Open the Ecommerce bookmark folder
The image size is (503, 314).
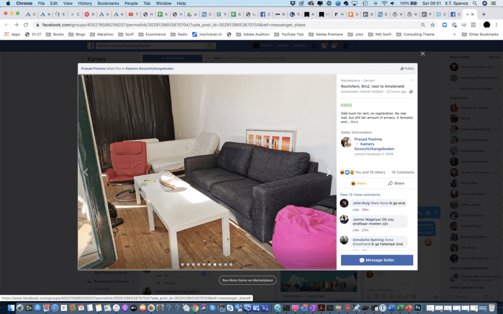[152, 34]
